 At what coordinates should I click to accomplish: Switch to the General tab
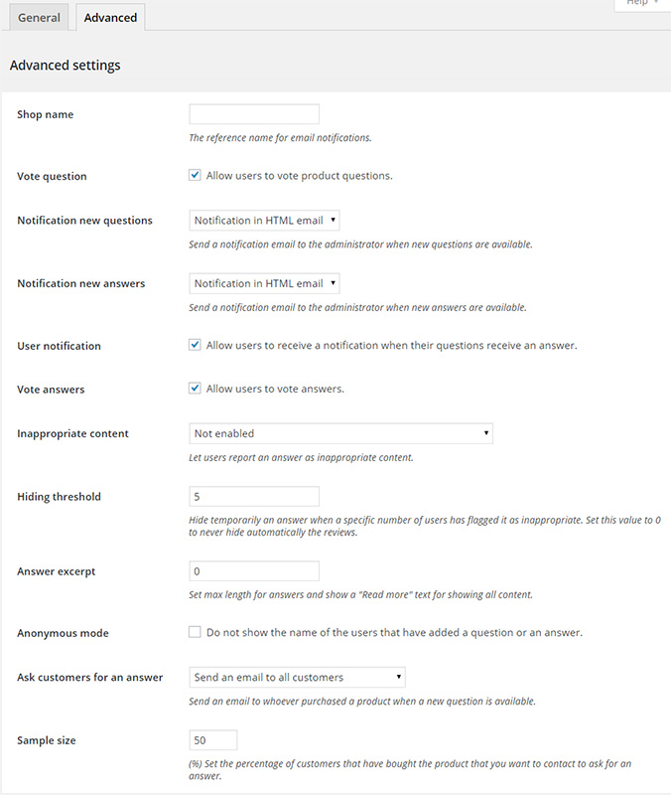coord(39,17)
